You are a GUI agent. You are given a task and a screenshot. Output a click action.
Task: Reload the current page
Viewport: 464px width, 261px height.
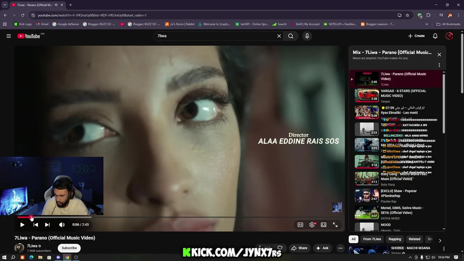click(22, 15)
